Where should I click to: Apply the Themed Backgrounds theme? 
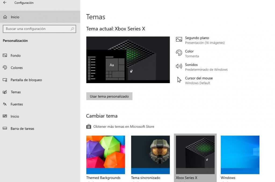pos(105,155)
